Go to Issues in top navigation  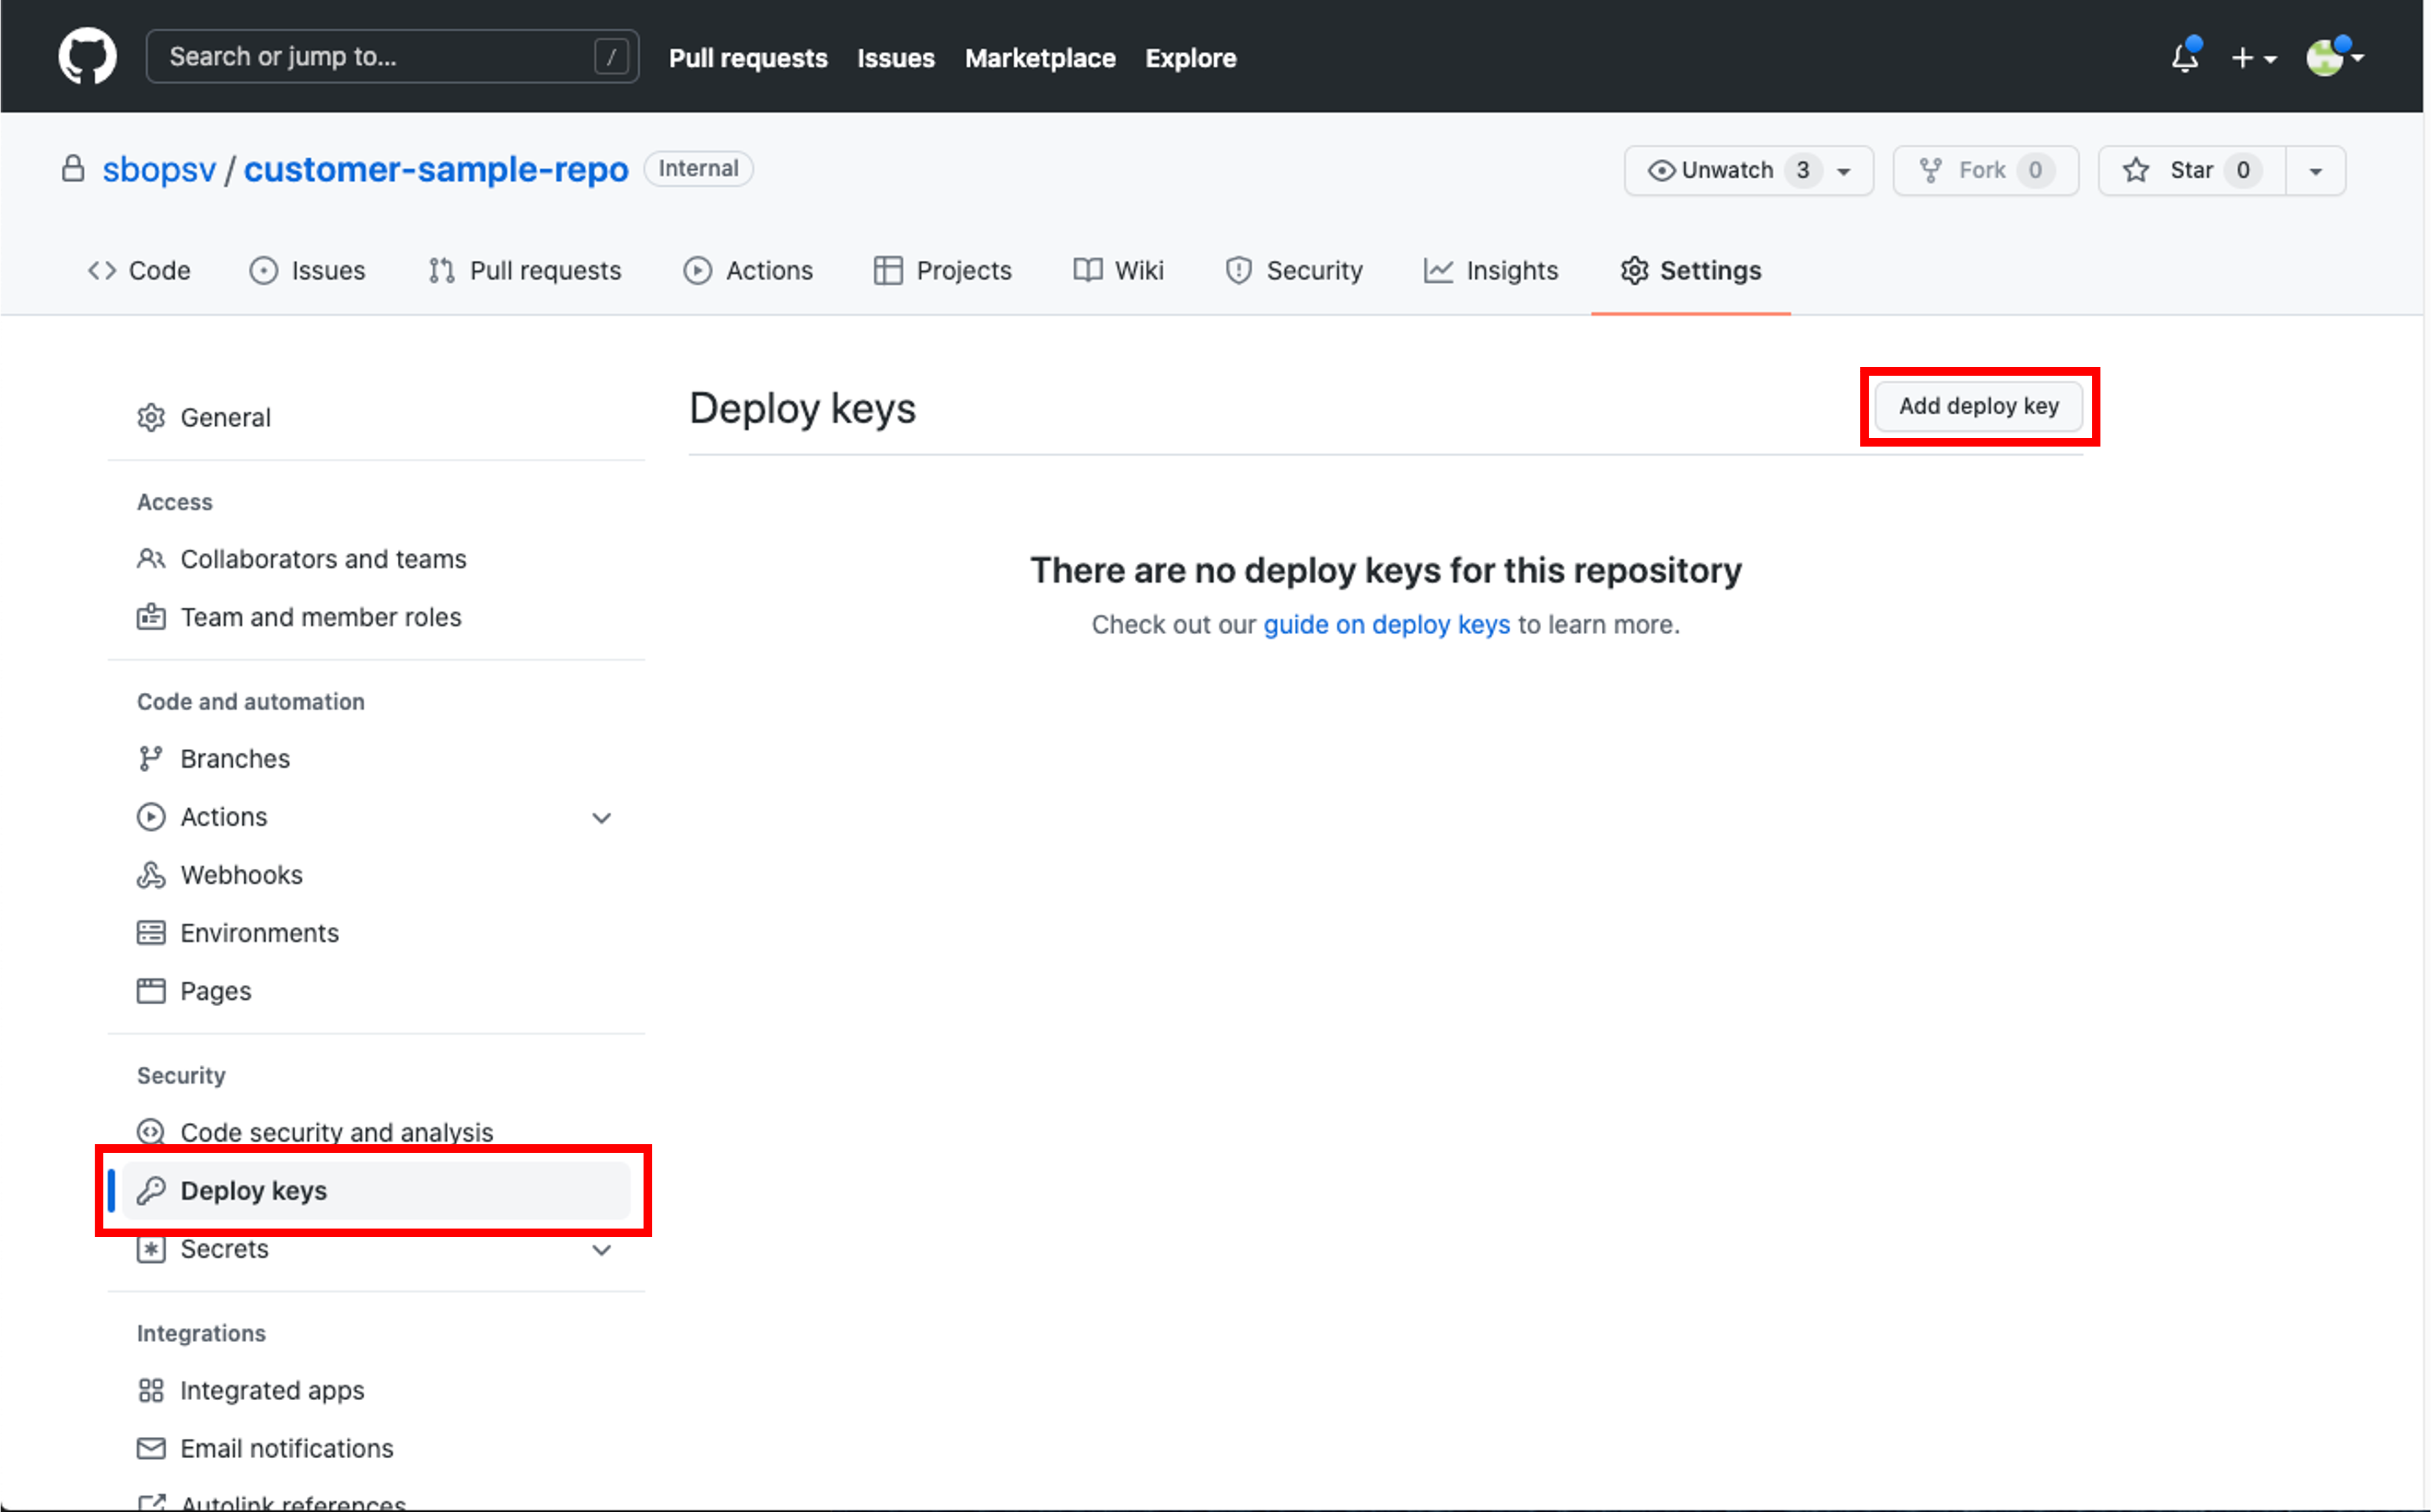click(x=895, y=58)
